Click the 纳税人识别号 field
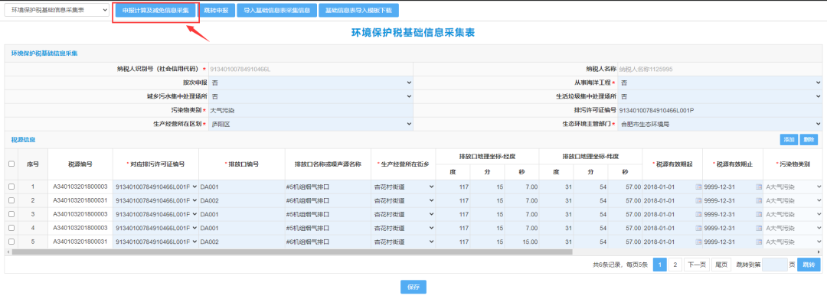Image resolution: width=827 pixels, height=302 pixels. point(311,69)
